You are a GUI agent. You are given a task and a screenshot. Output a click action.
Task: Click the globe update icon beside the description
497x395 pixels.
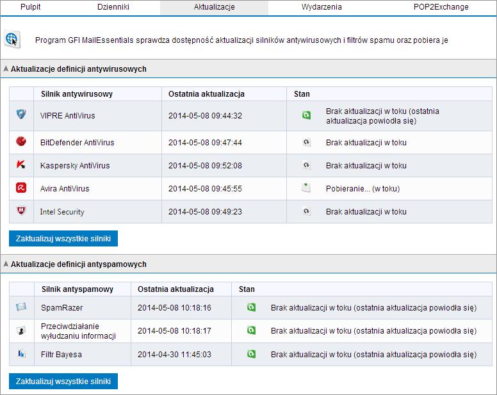pyautogui.click(x=12, y=40)
